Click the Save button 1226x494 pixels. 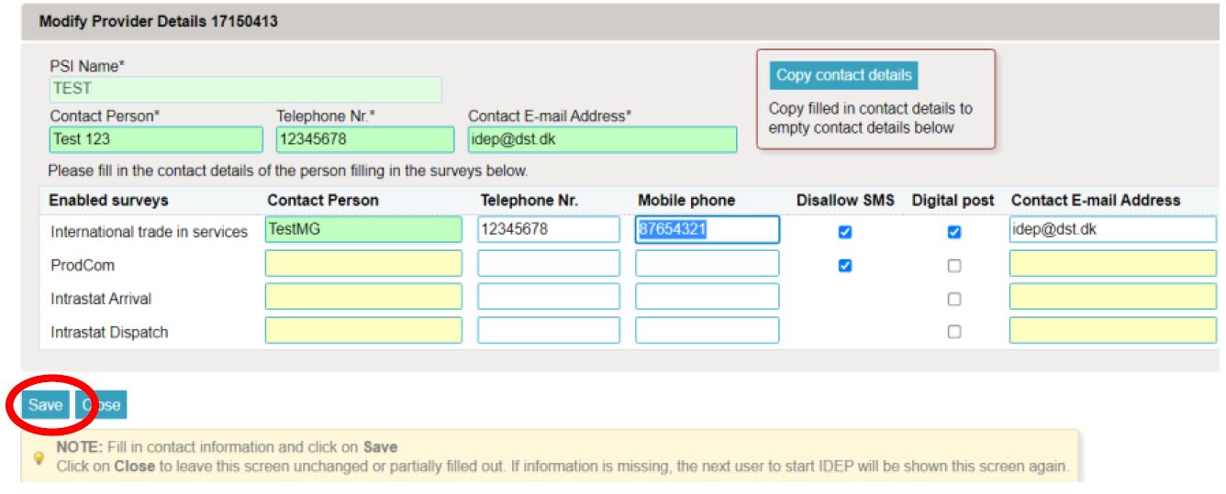[x=45, y=405]
